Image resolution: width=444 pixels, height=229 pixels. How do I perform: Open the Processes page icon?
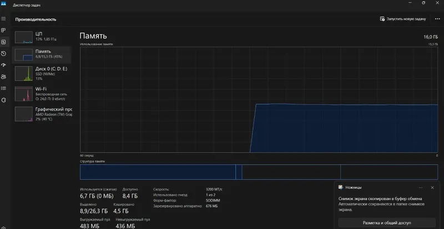click(x=3, y=30)
